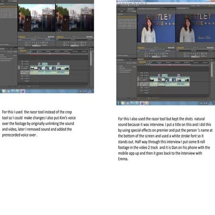Expand first project bin in interview screenshot
This screenshot has height=215, width=215.
pos(117,66)
